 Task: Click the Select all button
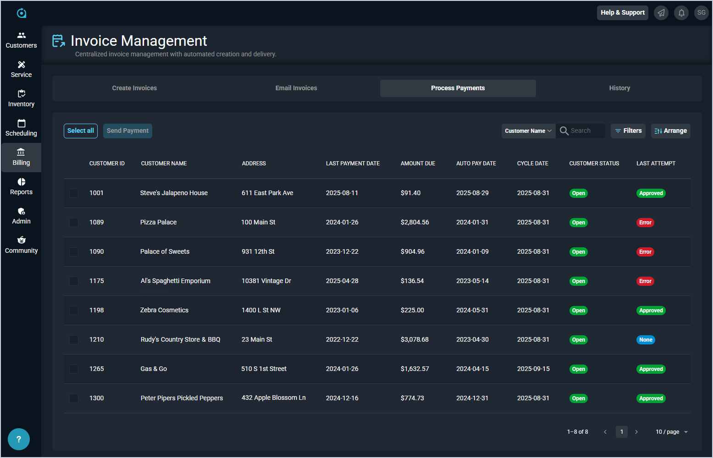coord(81,131)
